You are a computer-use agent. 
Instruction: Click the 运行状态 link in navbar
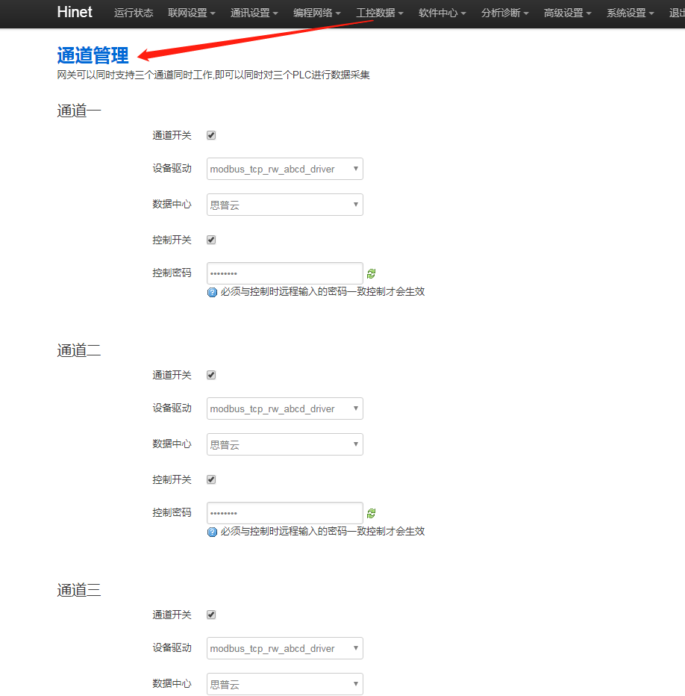[x=134, y=13]
